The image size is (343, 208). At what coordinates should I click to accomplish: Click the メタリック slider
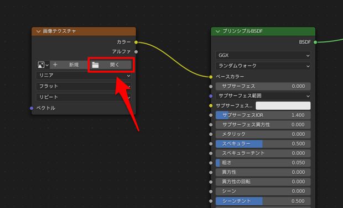click(x=263, y=134)
